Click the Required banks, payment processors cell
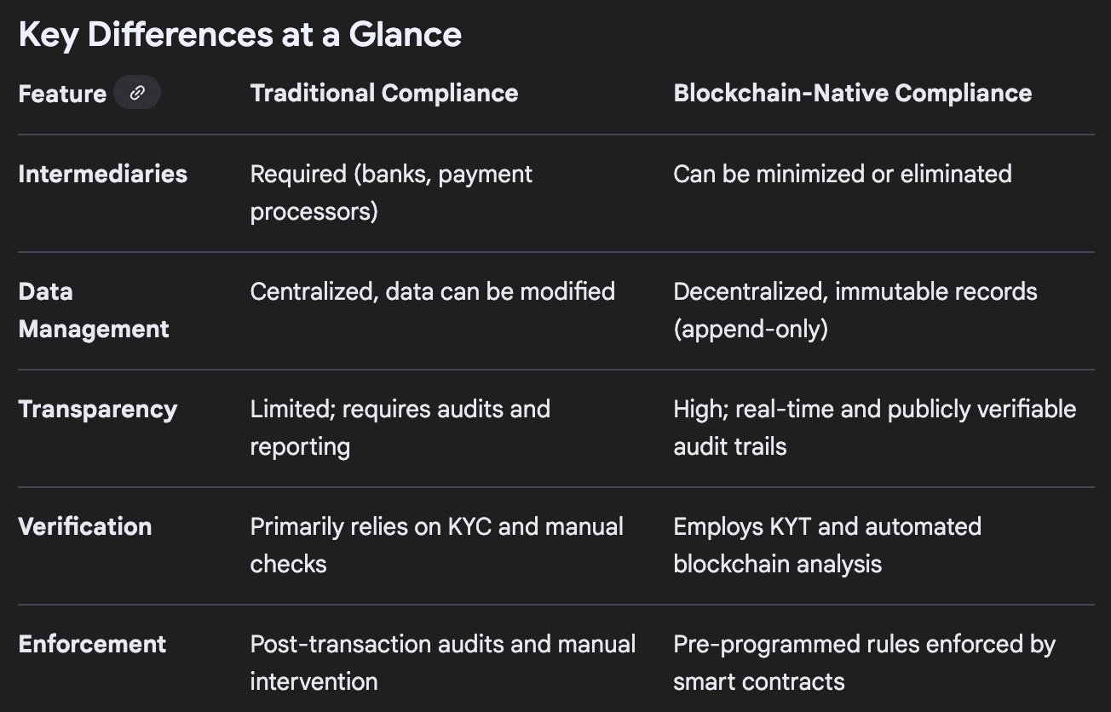This screenshot has width=1111, height=712. point(391,192)
